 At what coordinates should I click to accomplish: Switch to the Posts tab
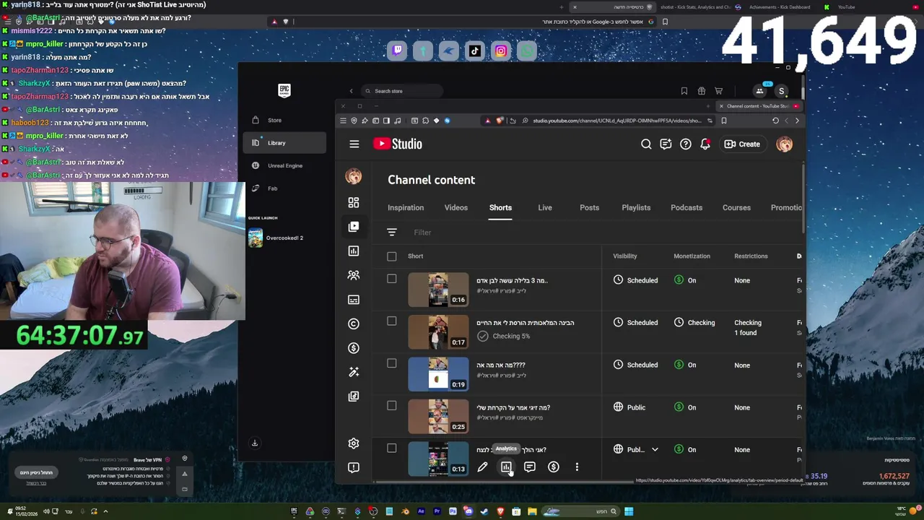589,208
